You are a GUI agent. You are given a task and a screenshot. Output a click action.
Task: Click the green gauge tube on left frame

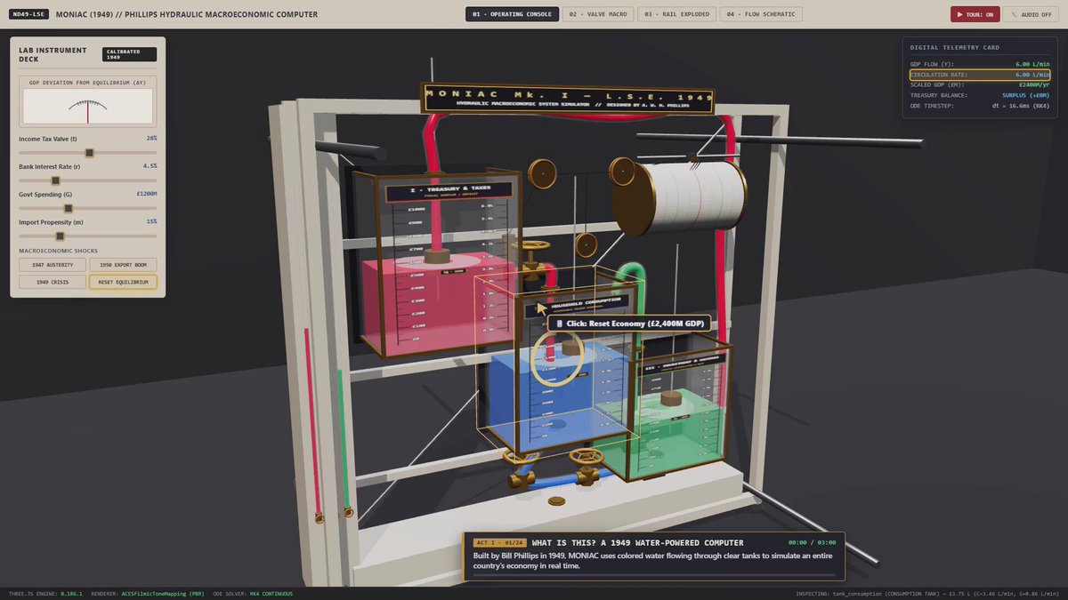tap(343, 442)
